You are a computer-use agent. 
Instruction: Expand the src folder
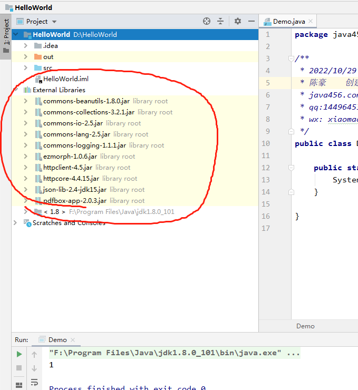26,67
